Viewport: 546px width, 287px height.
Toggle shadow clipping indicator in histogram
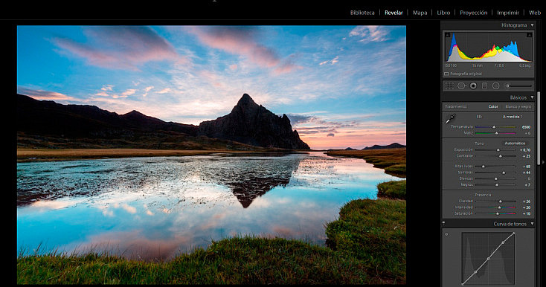(x=448, y=35)
